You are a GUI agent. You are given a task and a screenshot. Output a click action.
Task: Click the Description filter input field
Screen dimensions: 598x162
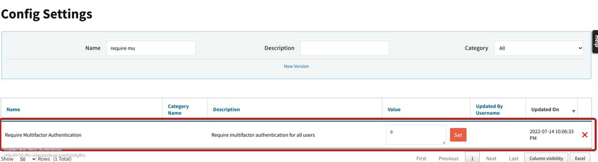coord(345,48)
